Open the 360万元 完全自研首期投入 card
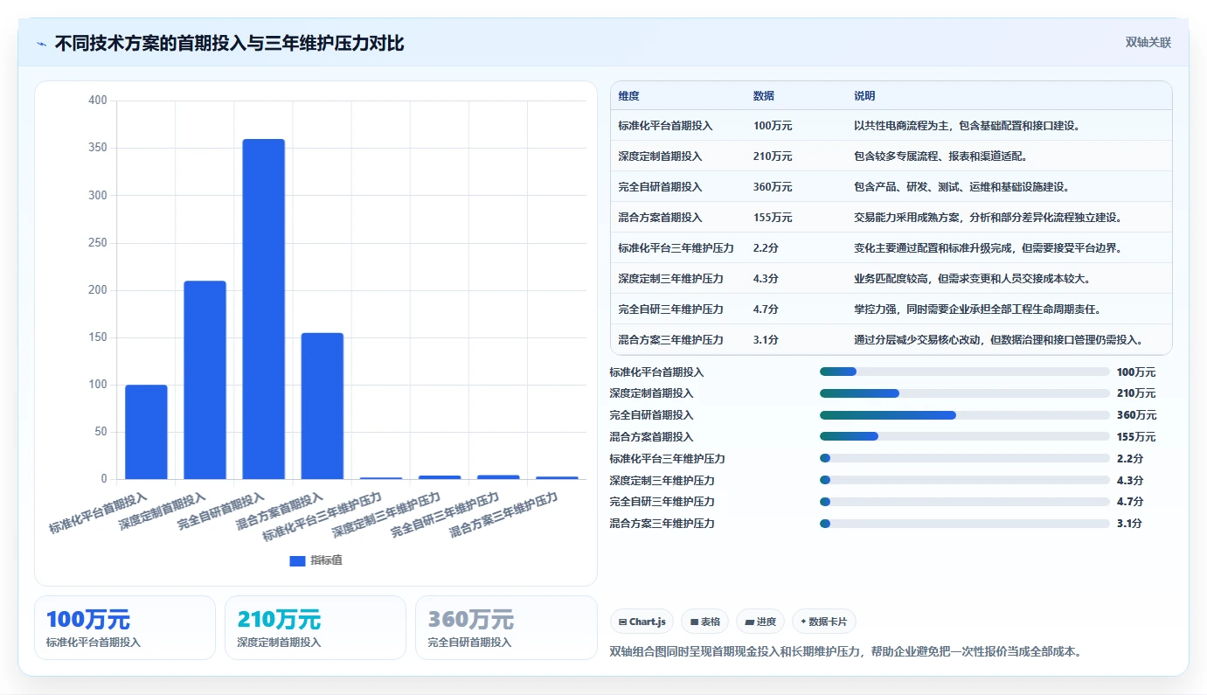The width and height of the screenshot is (1207, 695). pos(506,628)
